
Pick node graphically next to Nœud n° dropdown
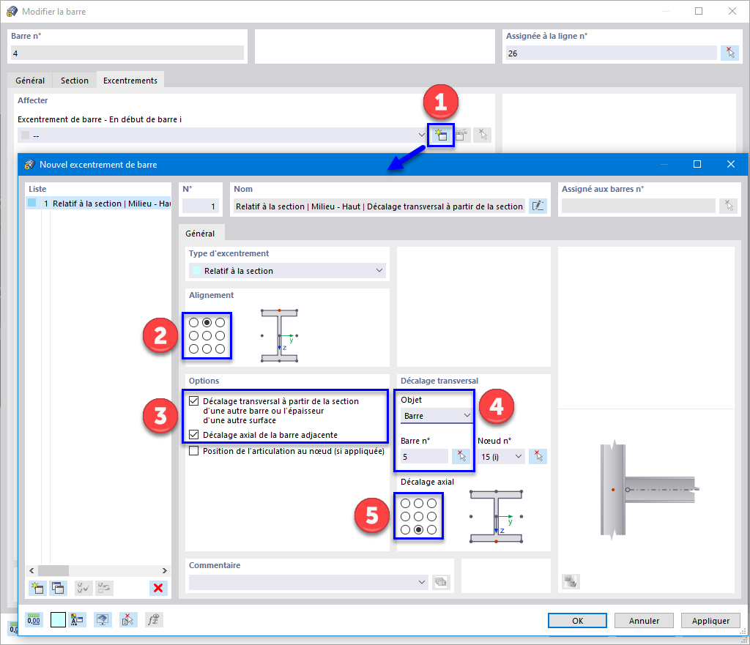point(538,457)
